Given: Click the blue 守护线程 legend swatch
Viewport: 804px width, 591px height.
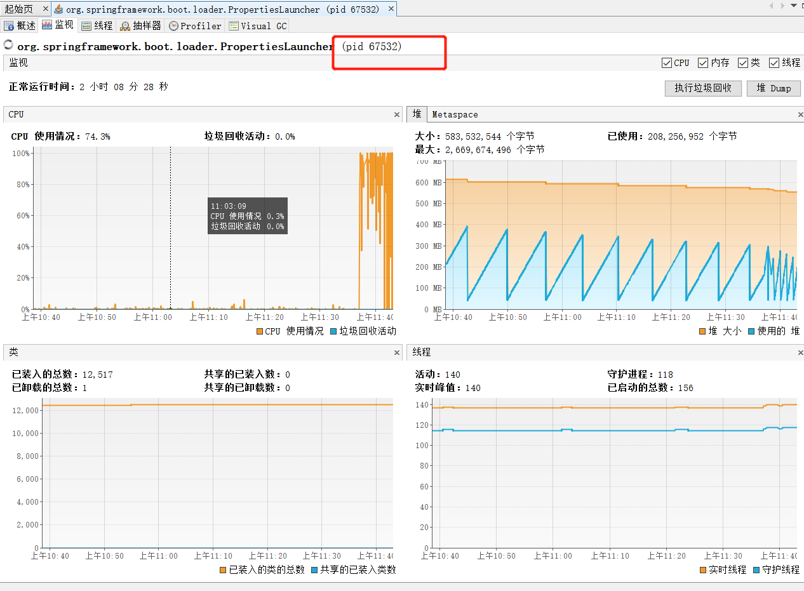Looking at the screenshot, I should [x=756, y=570].
